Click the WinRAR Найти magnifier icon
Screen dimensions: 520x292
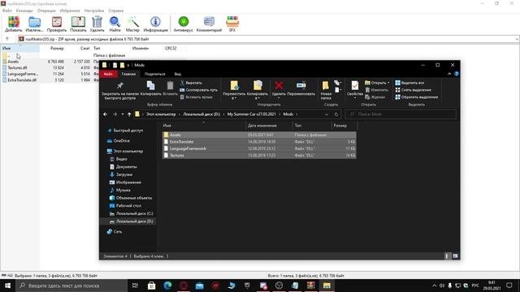tap(115, 22)
